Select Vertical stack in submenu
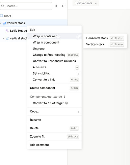The image size is (130, 165). click(105, 44)
